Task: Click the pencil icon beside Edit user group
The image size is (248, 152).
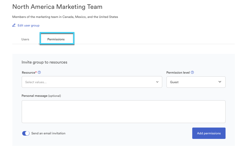Action: click(14, 25)
